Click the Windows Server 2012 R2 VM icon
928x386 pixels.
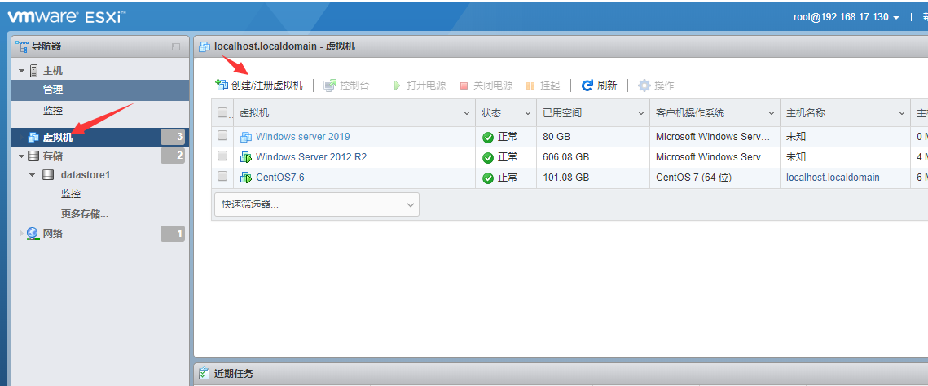(245, 157)
